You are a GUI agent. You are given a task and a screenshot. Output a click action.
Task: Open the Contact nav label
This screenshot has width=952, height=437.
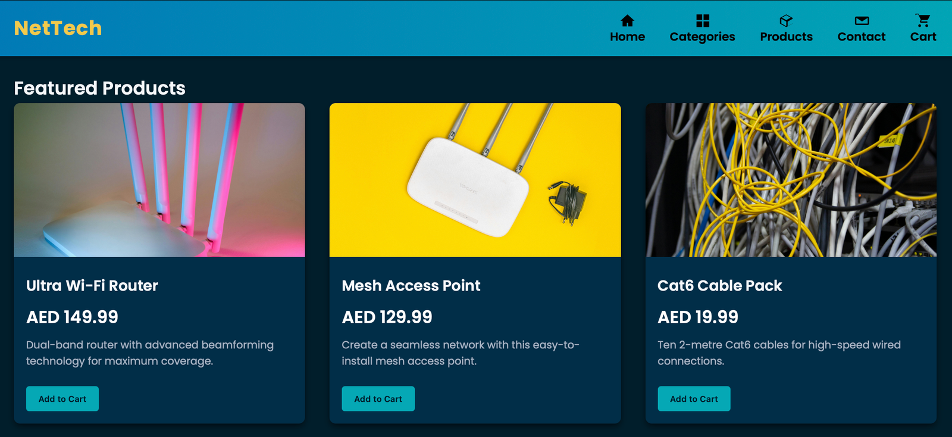coord(861,37)
